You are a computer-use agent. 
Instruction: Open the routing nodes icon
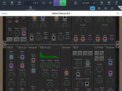[112, 8]
